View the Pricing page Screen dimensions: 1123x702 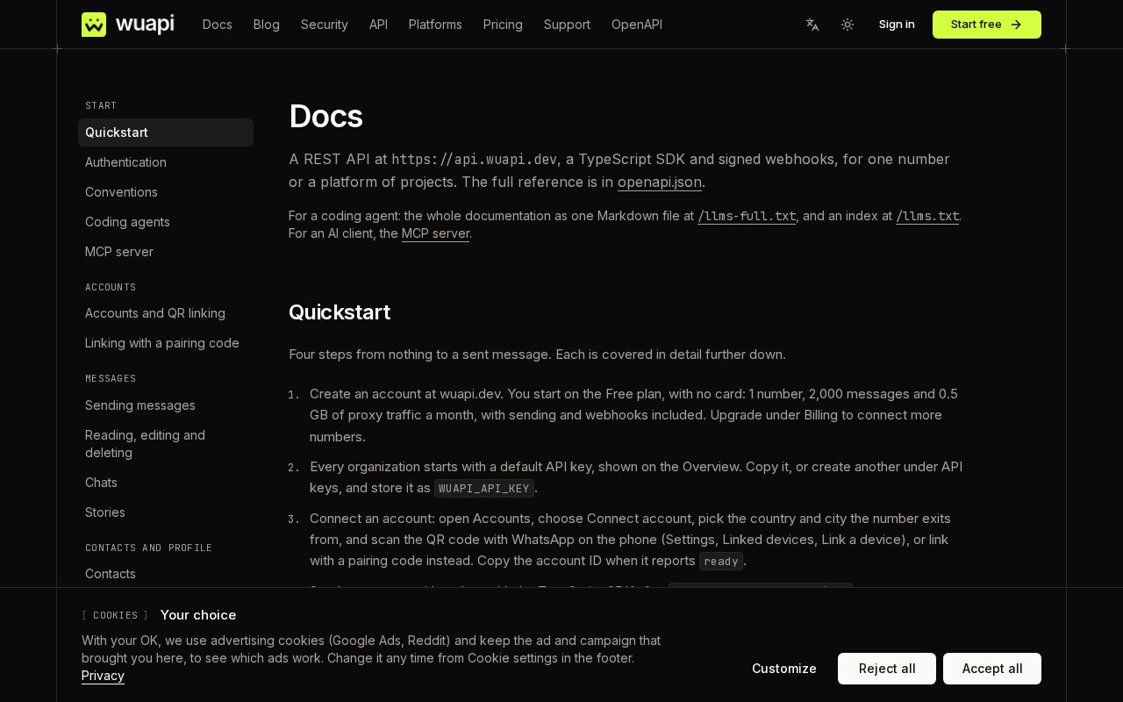coord(503,25)
